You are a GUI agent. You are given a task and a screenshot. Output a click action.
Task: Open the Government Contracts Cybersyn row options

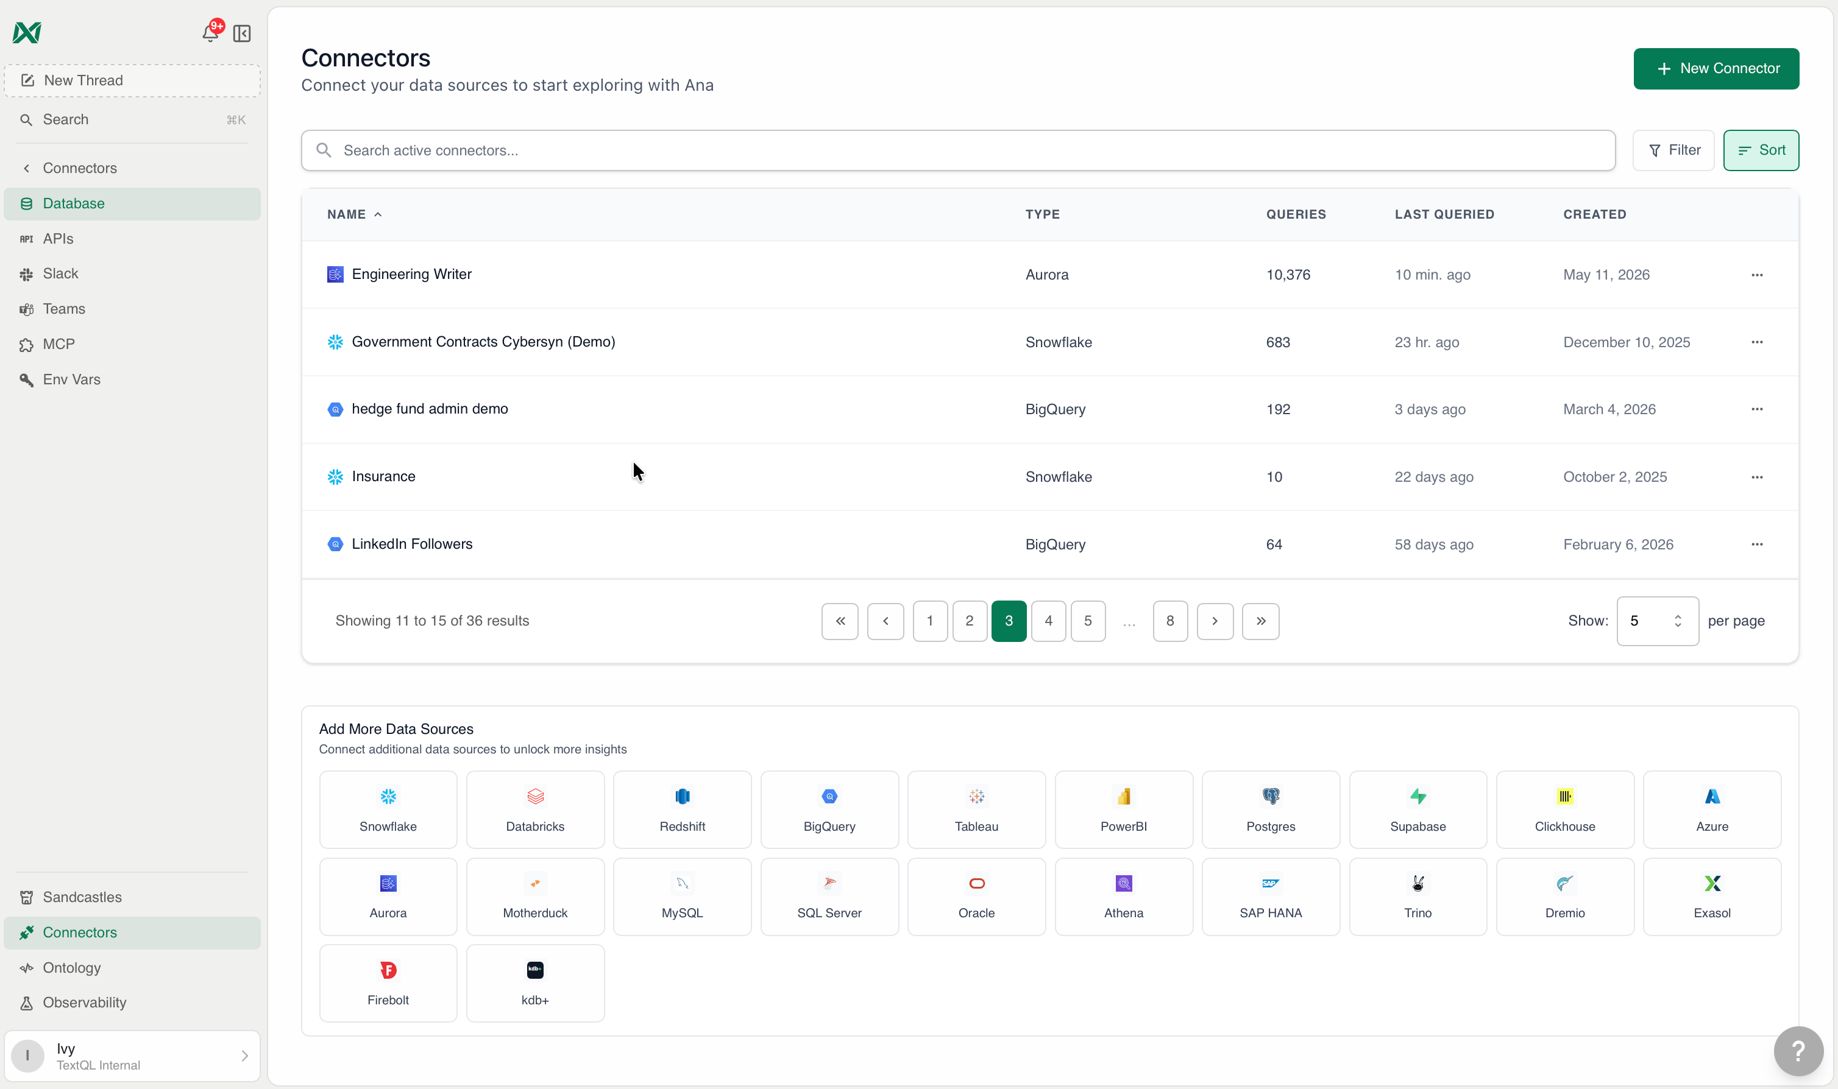click(1756, 342)
